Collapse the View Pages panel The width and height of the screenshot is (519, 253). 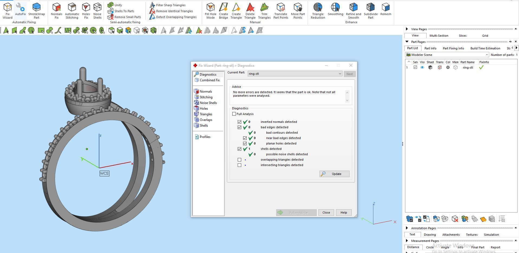407,29
